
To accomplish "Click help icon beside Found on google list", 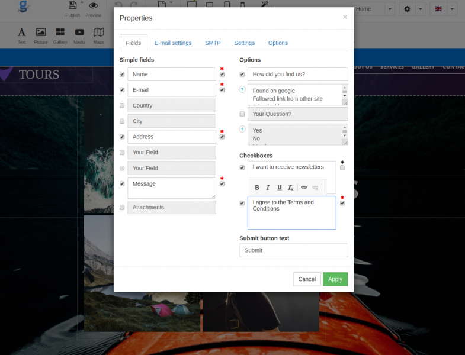I will pos(242,89).
